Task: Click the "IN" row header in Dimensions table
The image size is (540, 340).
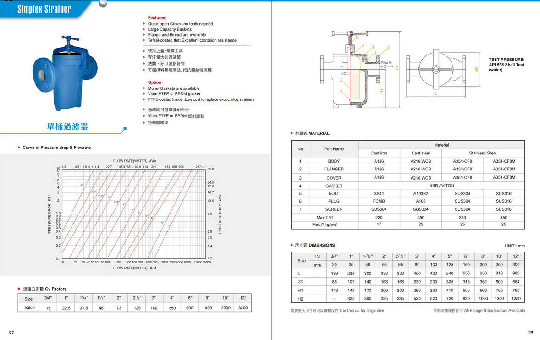Action: (x=317, y=257)
